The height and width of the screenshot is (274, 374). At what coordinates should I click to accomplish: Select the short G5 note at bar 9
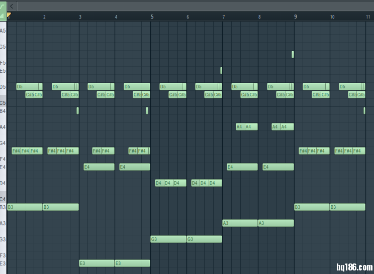pyautogui.click(x=293, y=55)
